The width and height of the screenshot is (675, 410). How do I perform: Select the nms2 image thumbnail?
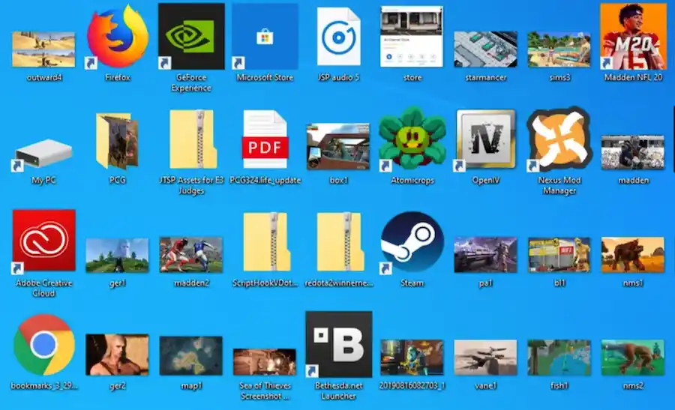click(633, 358)
